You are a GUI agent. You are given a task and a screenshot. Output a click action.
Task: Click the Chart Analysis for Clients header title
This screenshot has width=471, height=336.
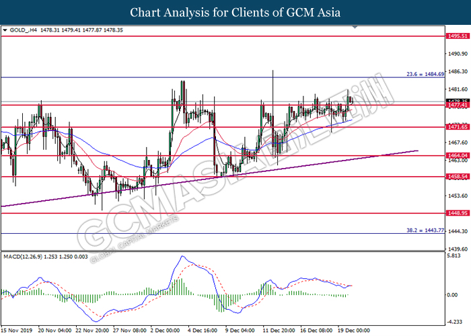click(x=235, y=13)
